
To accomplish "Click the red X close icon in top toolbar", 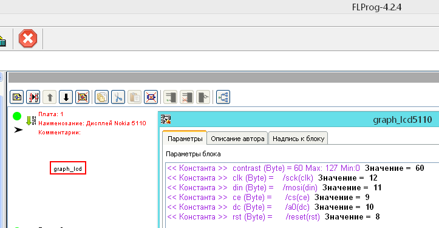I will (28, 38).
